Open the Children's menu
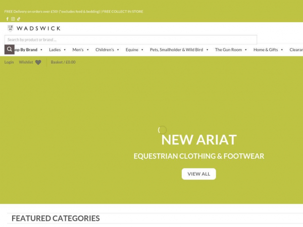Image resolution: width=303 pixels, height=227 pixels. click(x=105, y=50)
